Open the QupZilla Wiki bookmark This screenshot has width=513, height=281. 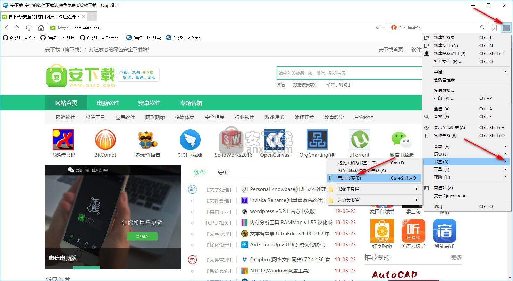58,38
